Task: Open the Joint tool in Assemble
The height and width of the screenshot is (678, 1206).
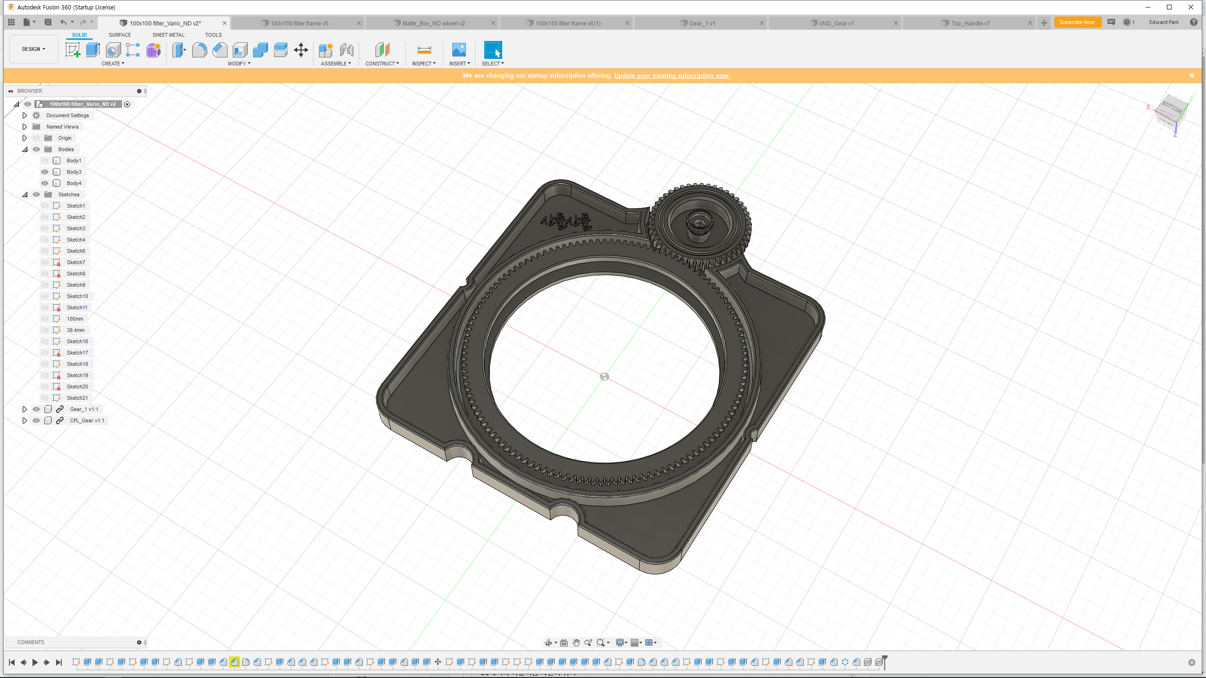Action: pos(347,50)
